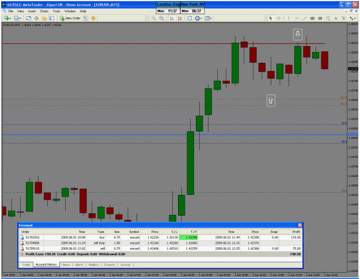The image size is (360, 279).
Task: Select order 51704508 row
Action: 161,243
